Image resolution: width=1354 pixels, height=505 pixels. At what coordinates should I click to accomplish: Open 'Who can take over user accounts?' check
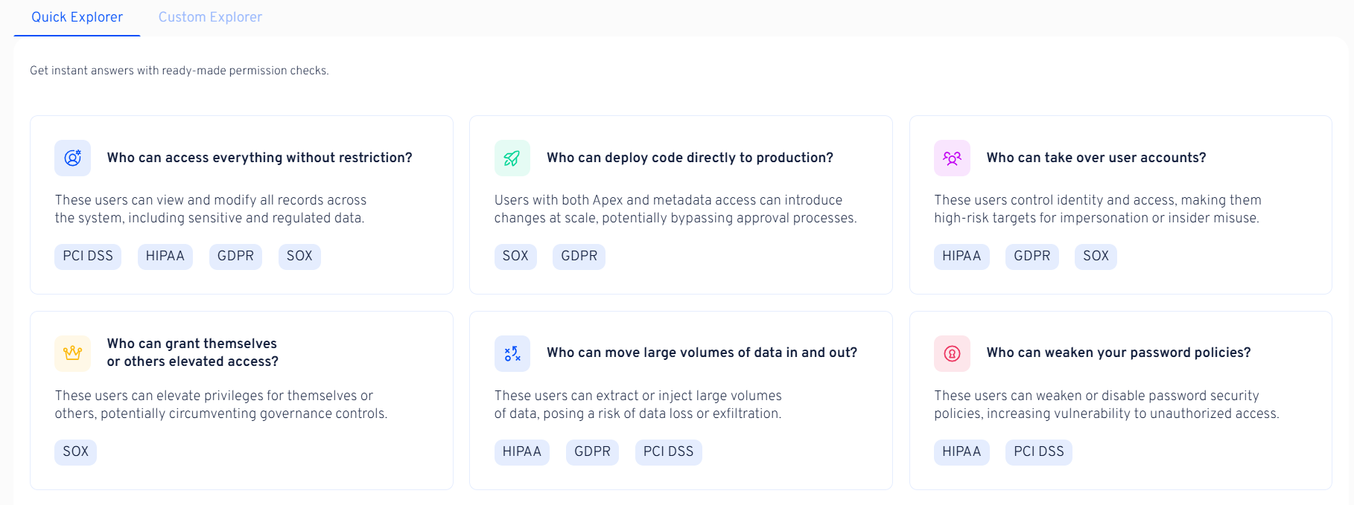1096,158
